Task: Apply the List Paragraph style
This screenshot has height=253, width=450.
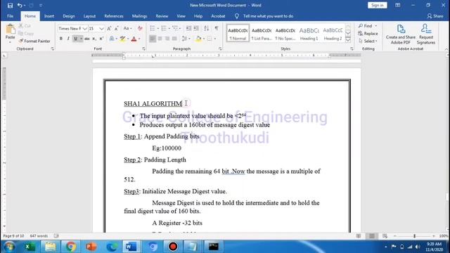Action: tap(262, 33)
